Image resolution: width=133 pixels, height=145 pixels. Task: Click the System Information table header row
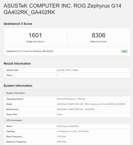click(67, 93)
